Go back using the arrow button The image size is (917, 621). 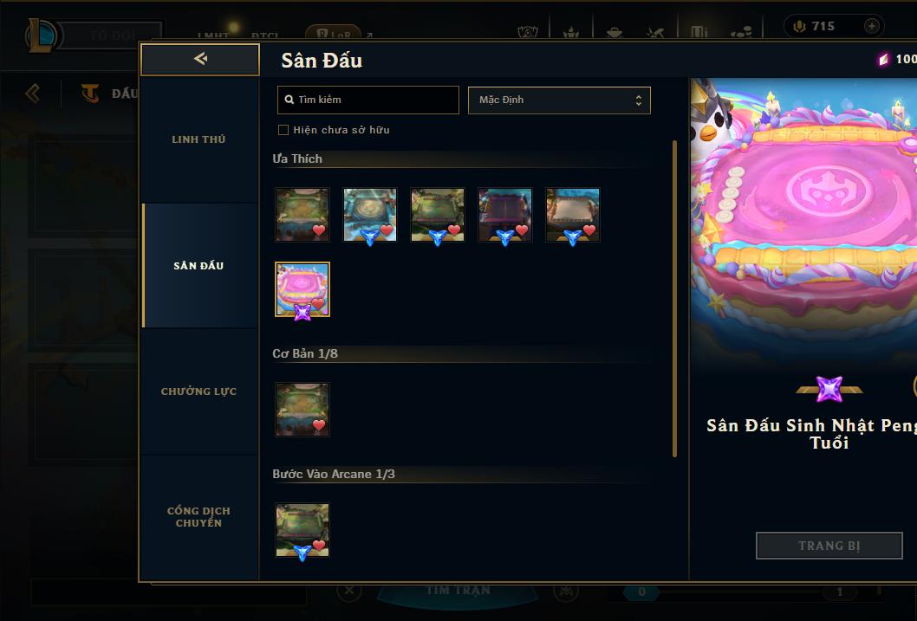(x=200, y=59)
